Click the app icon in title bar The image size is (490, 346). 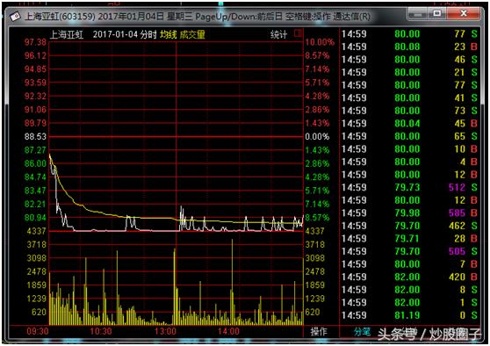15,16
